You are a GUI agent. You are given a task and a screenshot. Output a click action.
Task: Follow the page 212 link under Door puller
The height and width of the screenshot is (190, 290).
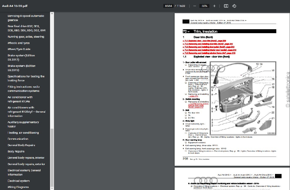point(193,96)
